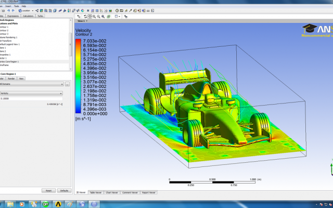The width and height of the screenshot is (333, 208).
Task: Select Contour 1 in outline tree
Action: click(x=4, y=27)
